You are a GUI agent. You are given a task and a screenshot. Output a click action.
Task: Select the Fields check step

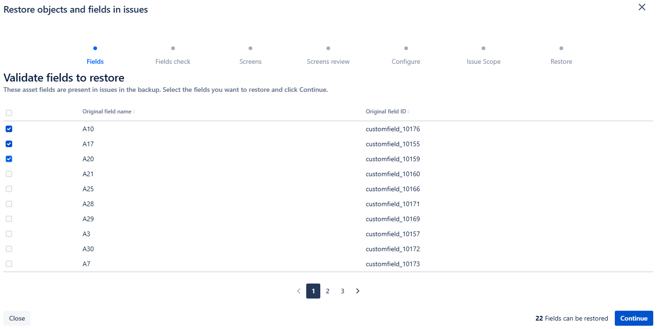click(173, 61)
